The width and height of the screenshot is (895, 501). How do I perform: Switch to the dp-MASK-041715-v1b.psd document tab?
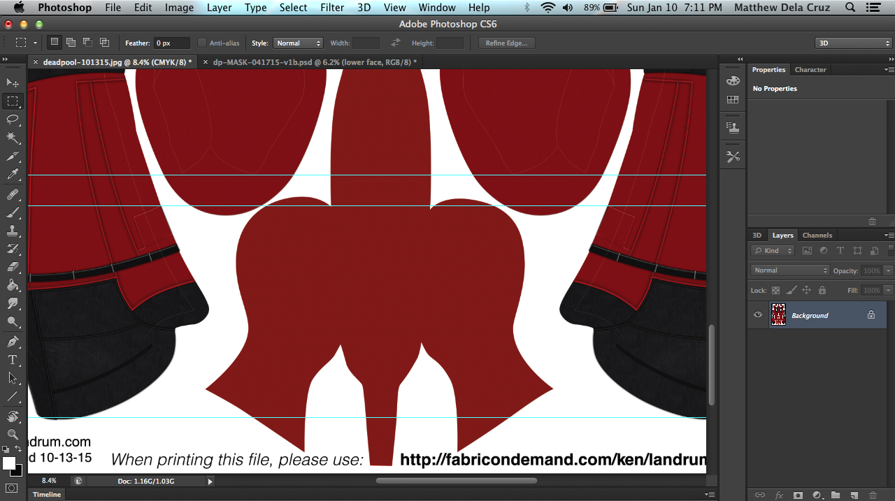(315, 62)
